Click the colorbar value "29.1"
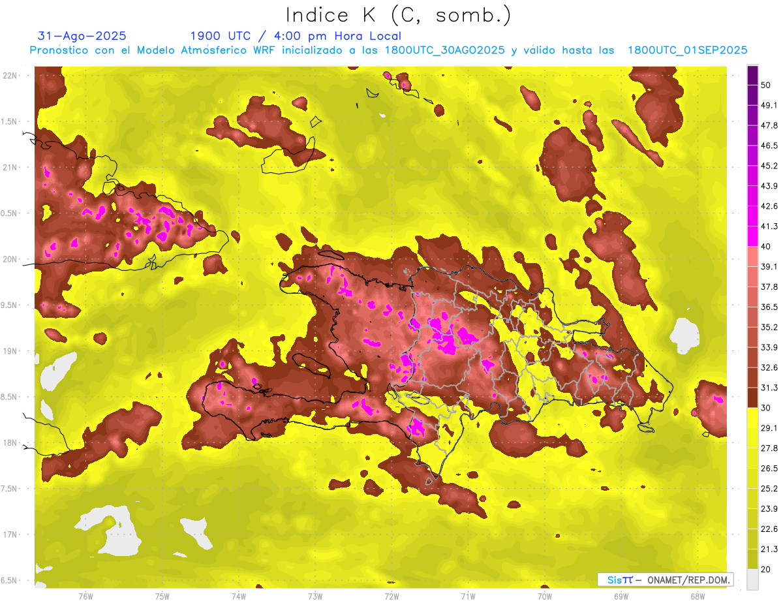783x605 pixels. 769,428
